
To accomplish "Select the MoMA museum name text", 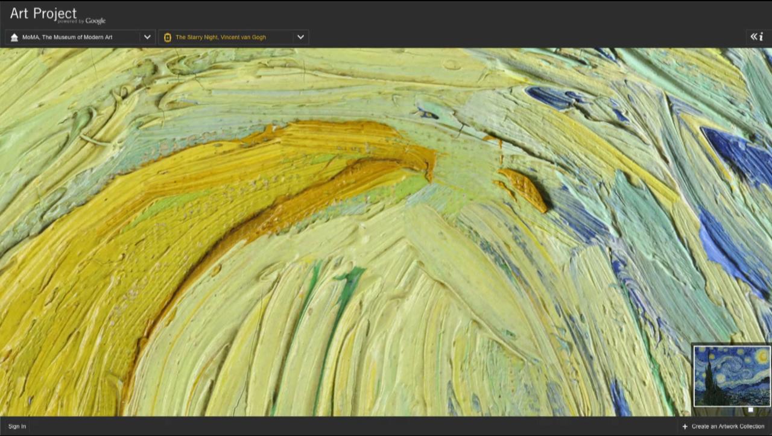I will tap(67, 37).
